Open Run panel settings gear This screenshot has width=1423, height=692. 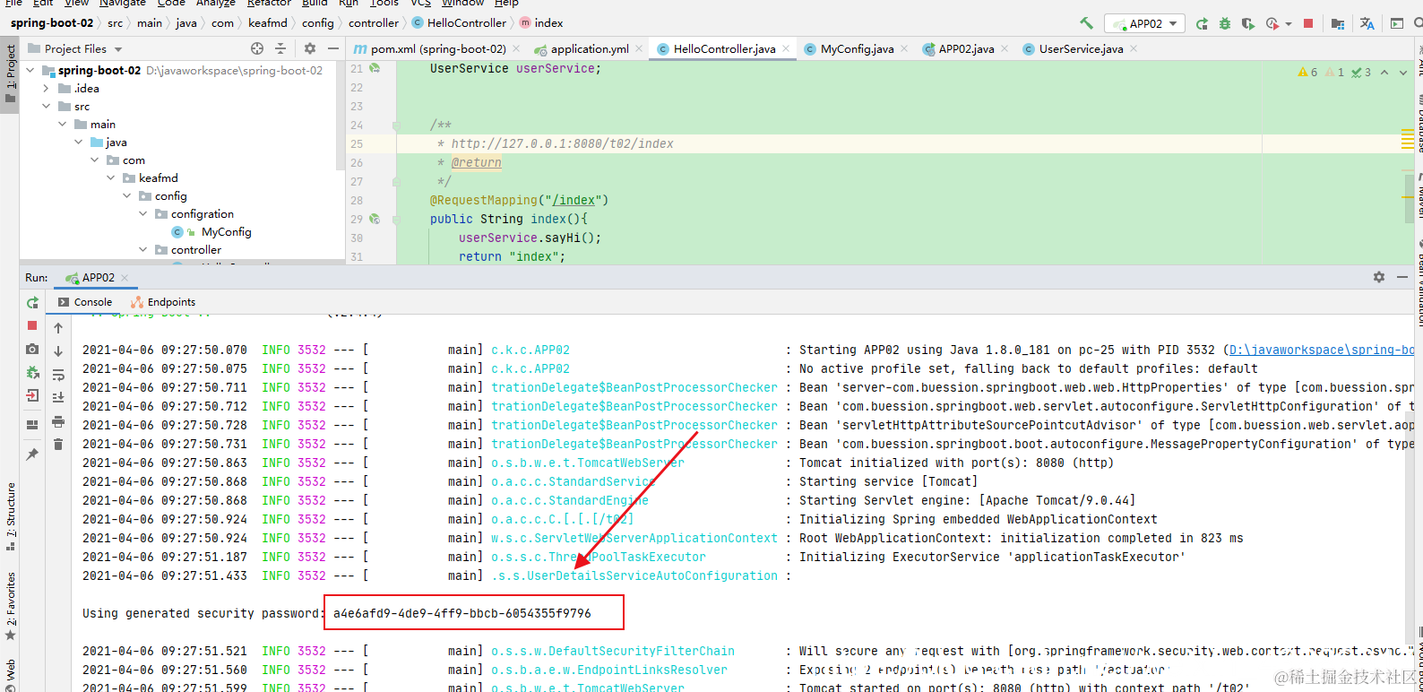[1379, 277]
